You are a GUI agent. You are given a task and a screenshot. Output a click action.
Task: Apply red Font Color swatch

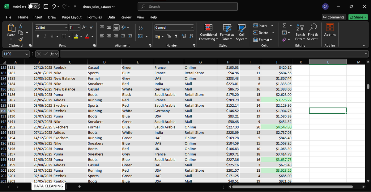[87, 36]
